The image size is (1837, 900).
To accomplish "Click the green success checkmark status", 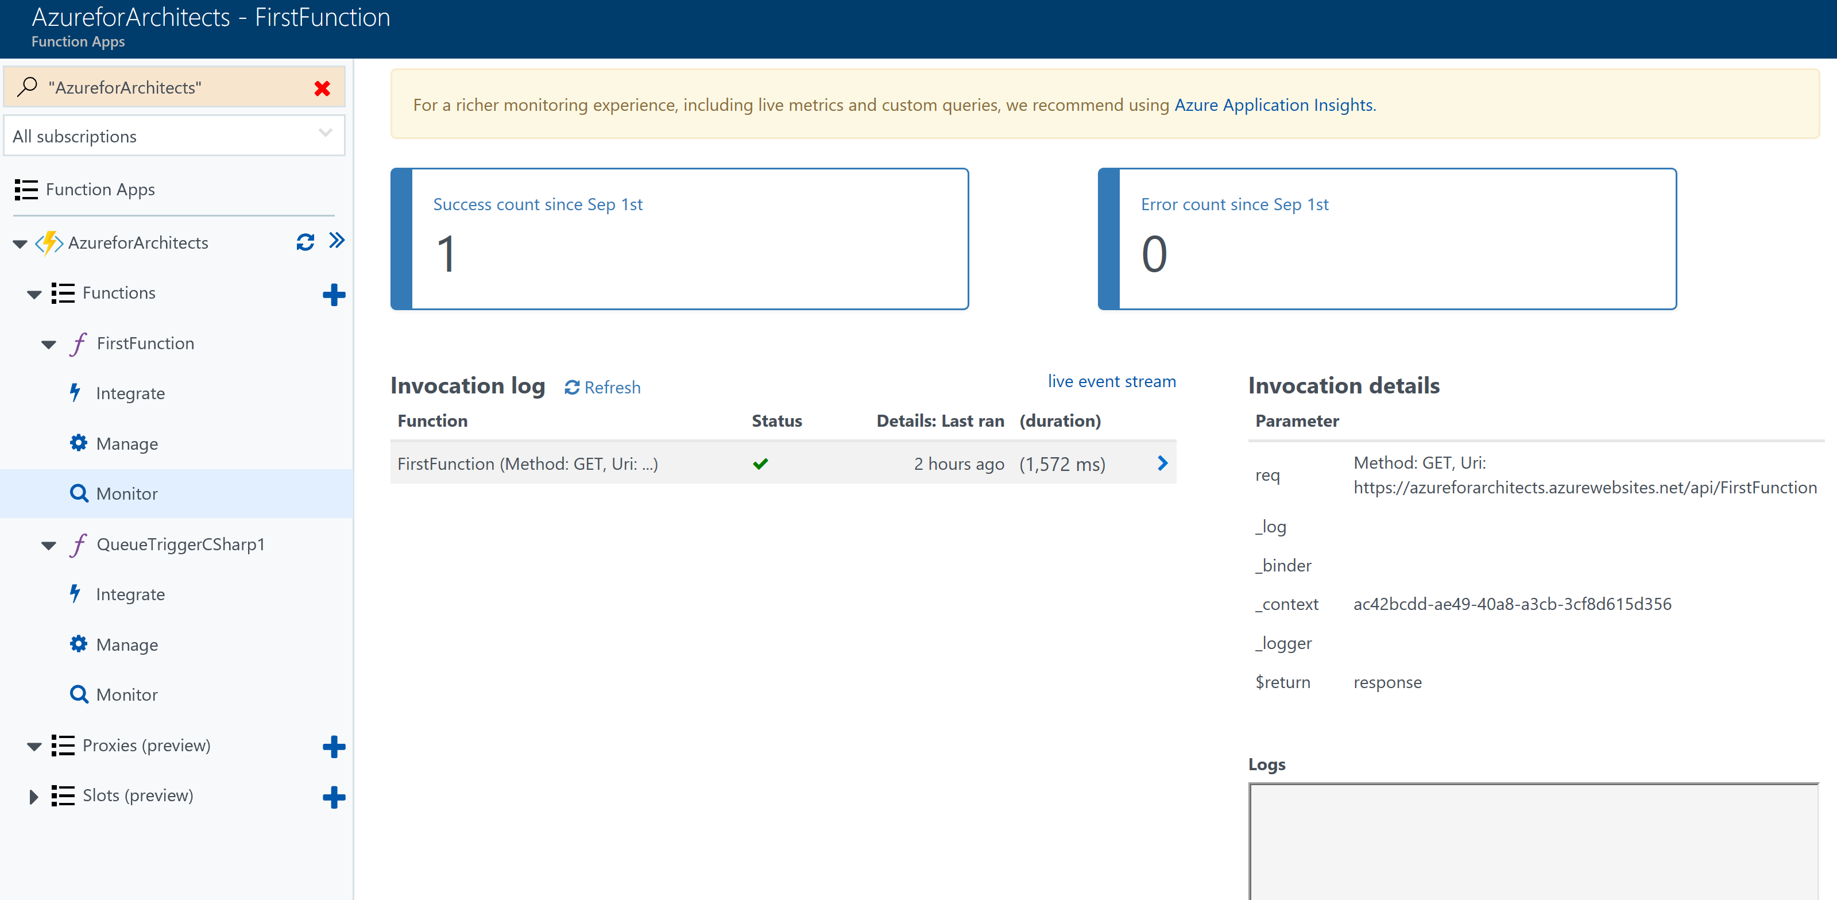I will [760, 463].
